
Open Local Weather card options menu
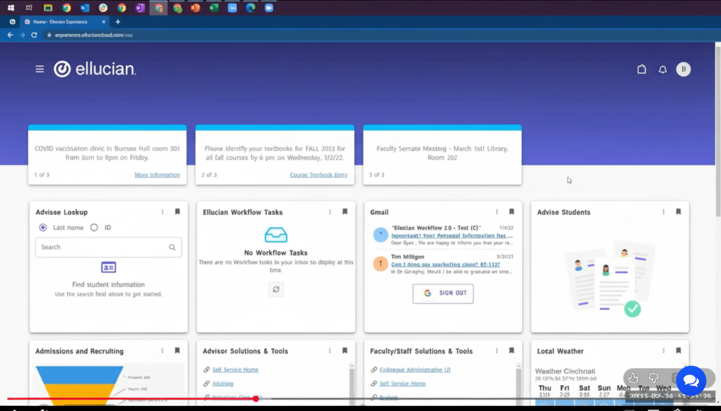pyautogui.click(x=664, y=351)
